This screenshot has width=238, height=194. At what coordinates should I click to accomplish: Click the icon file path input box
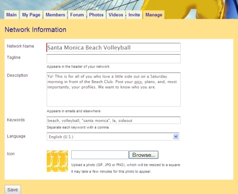[x=100, y=155]
